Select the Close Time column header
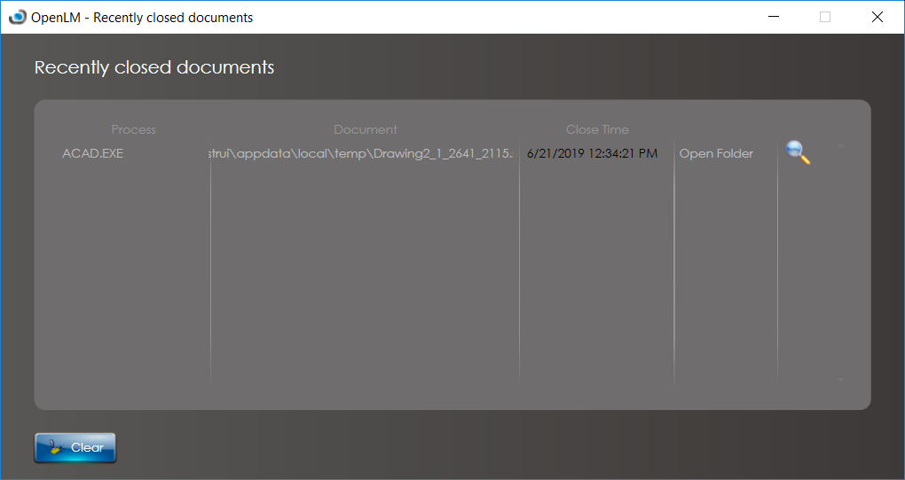This screenshot has width=905, height=480. 597,129
